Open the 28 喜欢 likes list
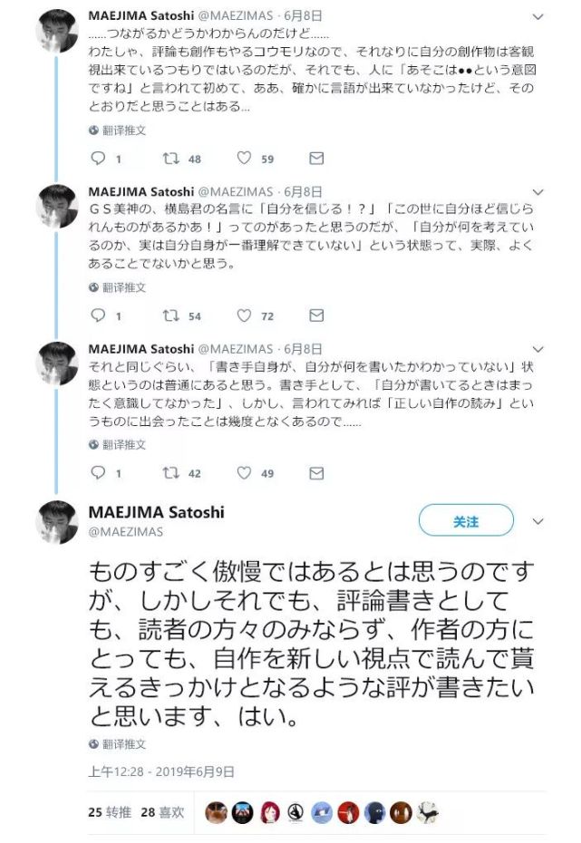The width and height of the screenshot is (581, 843). tap(162, 812)
